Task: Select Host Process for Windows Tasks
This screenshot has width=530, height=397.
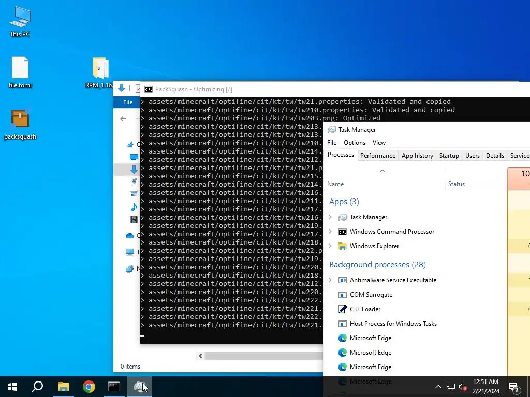Action: point(393,324)
